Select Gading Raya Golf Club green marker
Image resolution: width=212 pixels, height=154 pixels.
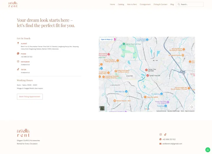[124, 44]
